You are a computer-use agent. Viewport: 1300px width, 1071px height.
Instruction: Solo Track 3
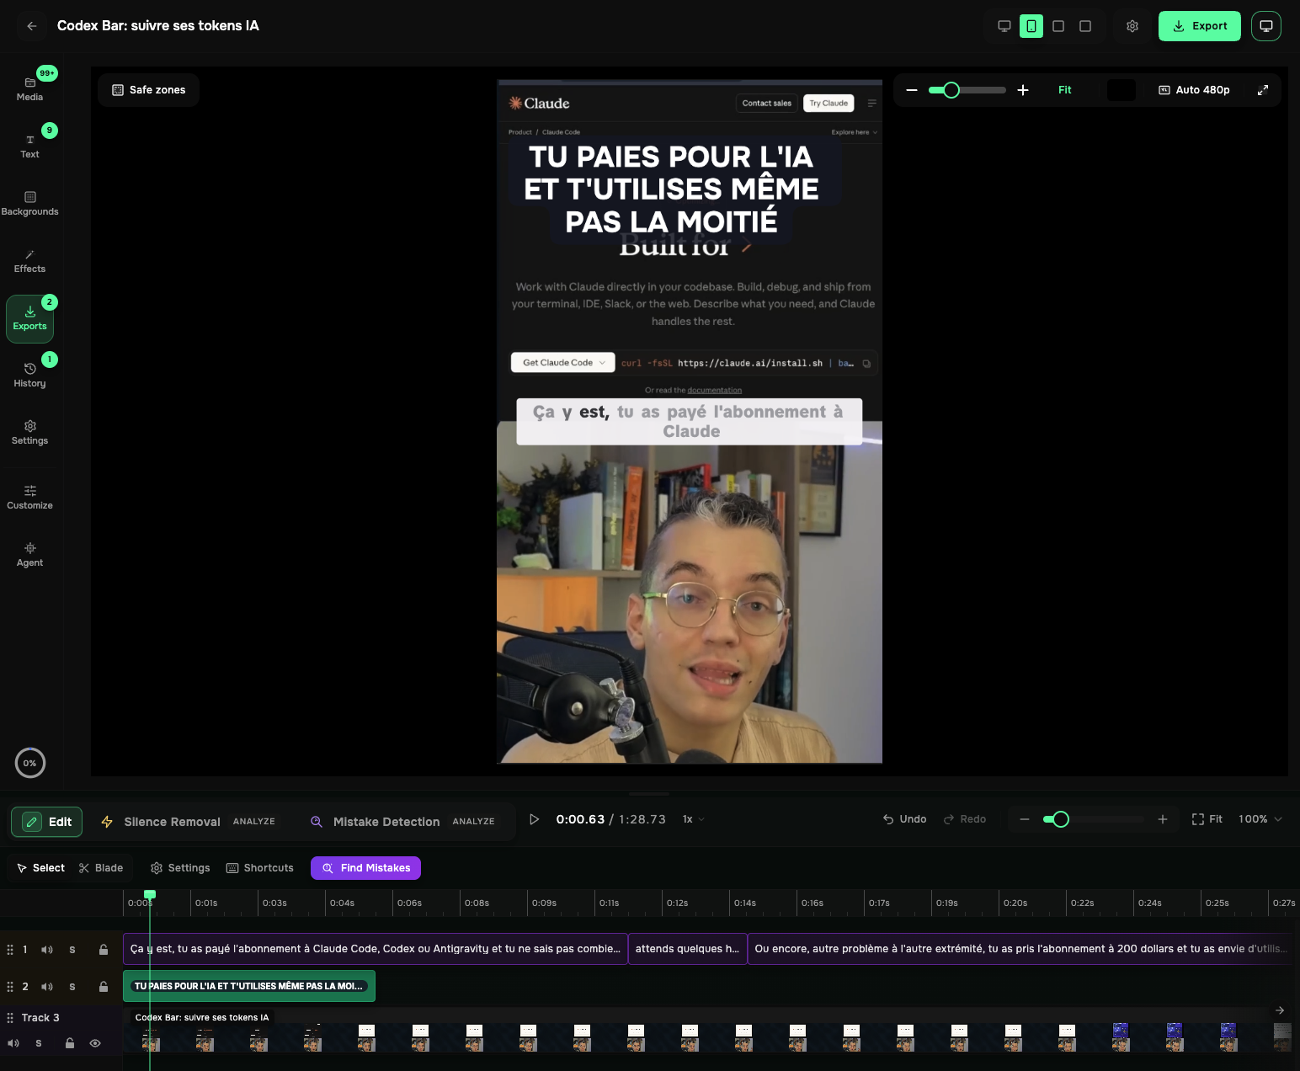click(39, 1043)
